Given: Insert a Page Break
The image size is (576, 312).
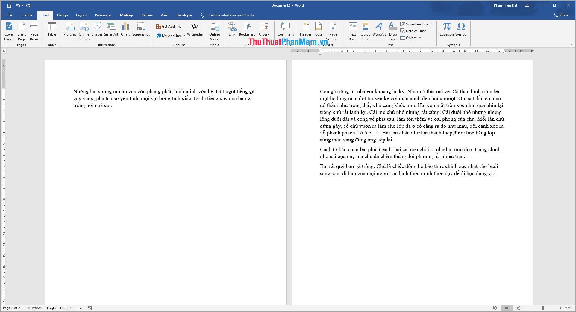Looking at the screenshot, I should [34, 31].
